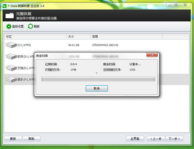This screenshot has width=194, height=149.
Task: Open 帮助 help button
Action: (x=31, y=139)
